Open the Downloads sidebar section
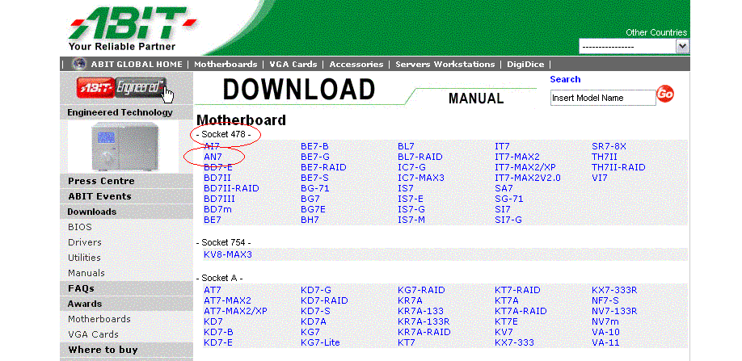The image size is (742, 361). 92,212
